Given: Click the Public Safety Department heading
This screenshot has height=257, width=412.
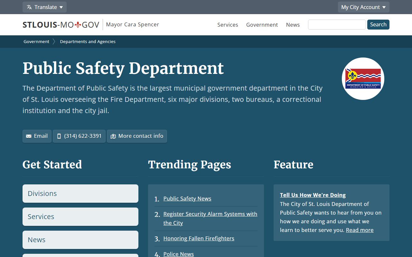Looking at the screenshot, I should click(x=123, y=68).
